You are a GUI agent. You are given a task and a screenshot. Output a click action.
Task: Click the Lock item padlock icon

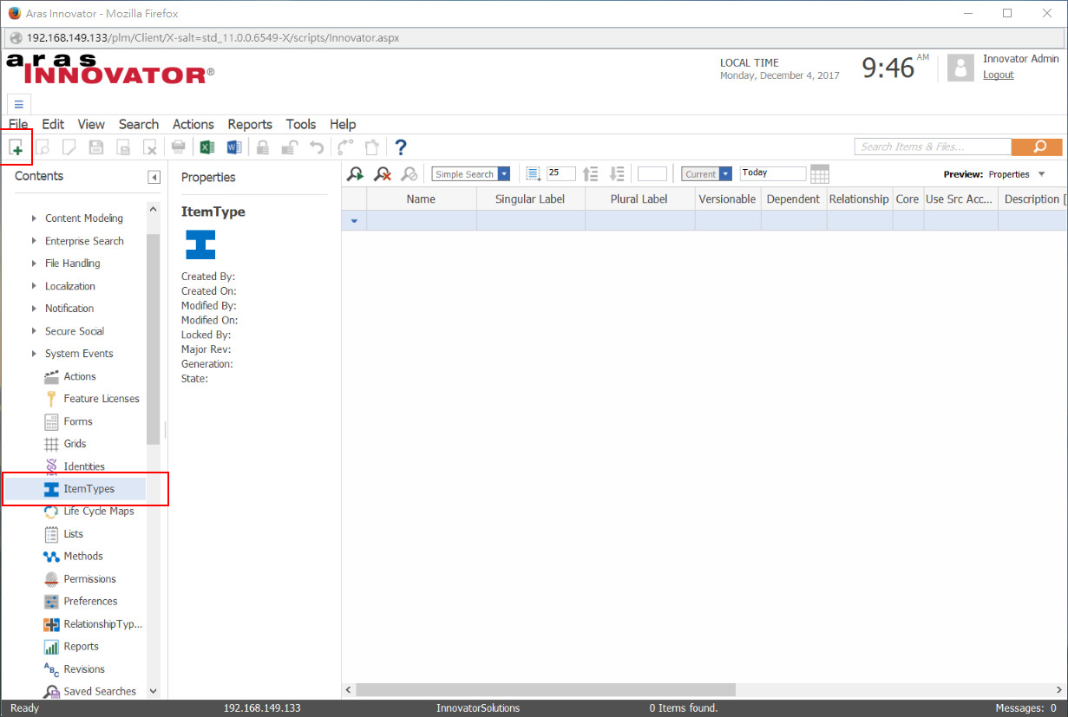click(x=263, y=147)
